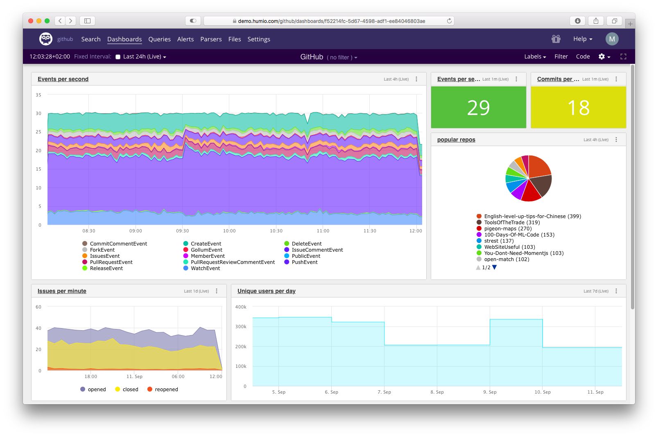The image size is (658, 437).
Task: Toggle the closed series in Issues legend
Action: pos(130,389)
